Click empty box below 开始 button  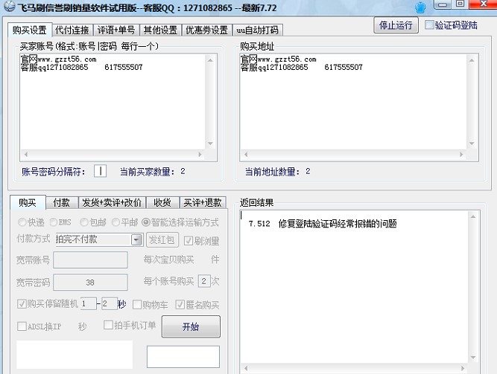click(x=183, y=357)
